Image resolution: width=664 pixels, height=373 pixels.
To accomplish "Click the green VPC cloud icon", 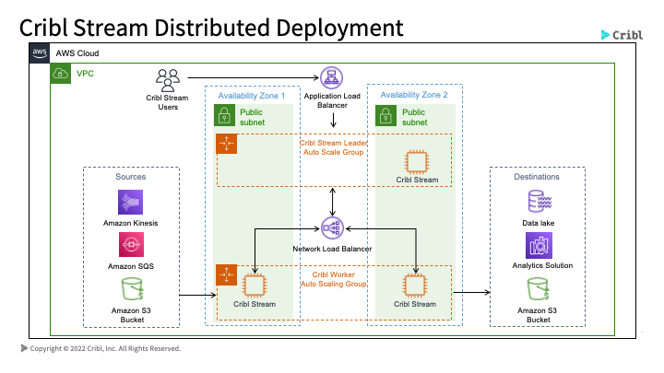I will point(61,73).
